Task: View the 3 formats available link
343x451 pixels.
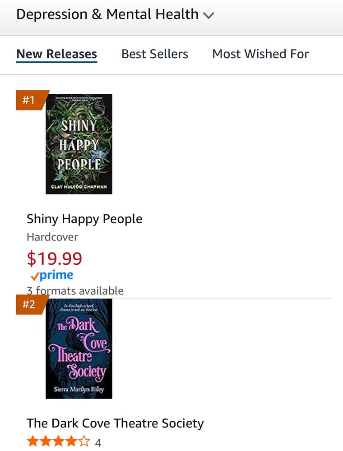Action: coord(75,291)
